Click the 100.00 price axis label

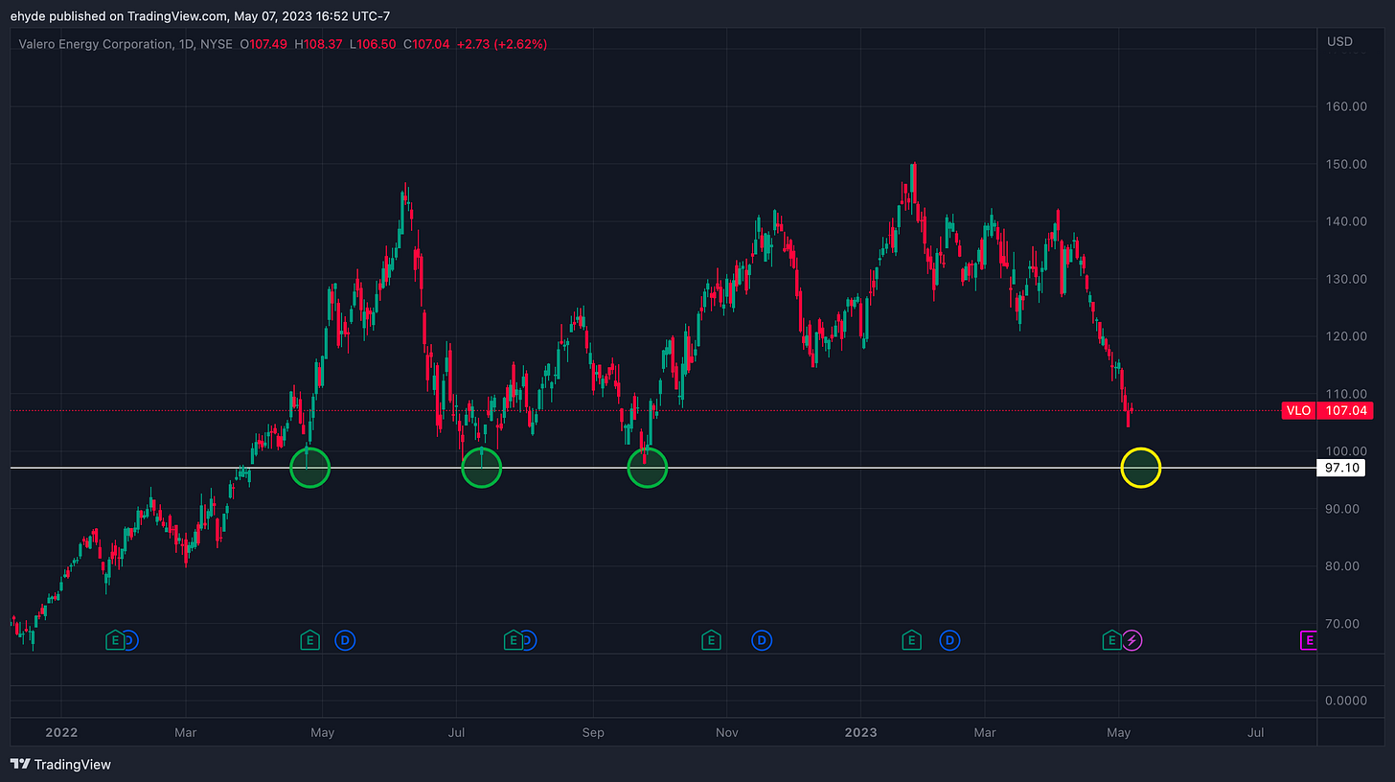point(1346,451)
